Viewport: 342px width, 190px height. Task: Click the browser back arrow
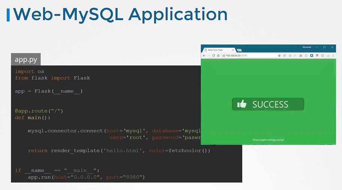204,55
